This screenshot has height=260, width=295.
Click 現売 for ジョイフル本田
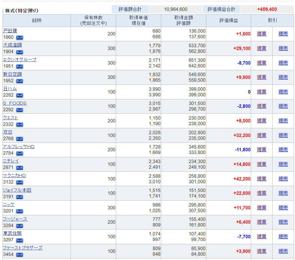click(283, 193)
